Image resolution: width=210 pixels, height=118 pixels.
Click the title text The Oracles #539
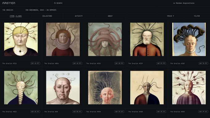tap(136, 64)
